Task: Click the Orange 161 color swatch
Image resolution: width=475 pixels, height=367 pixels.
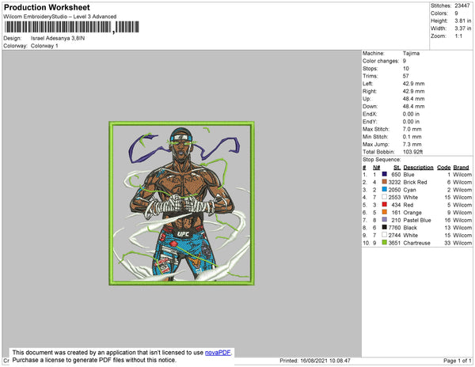Action: 385,212
